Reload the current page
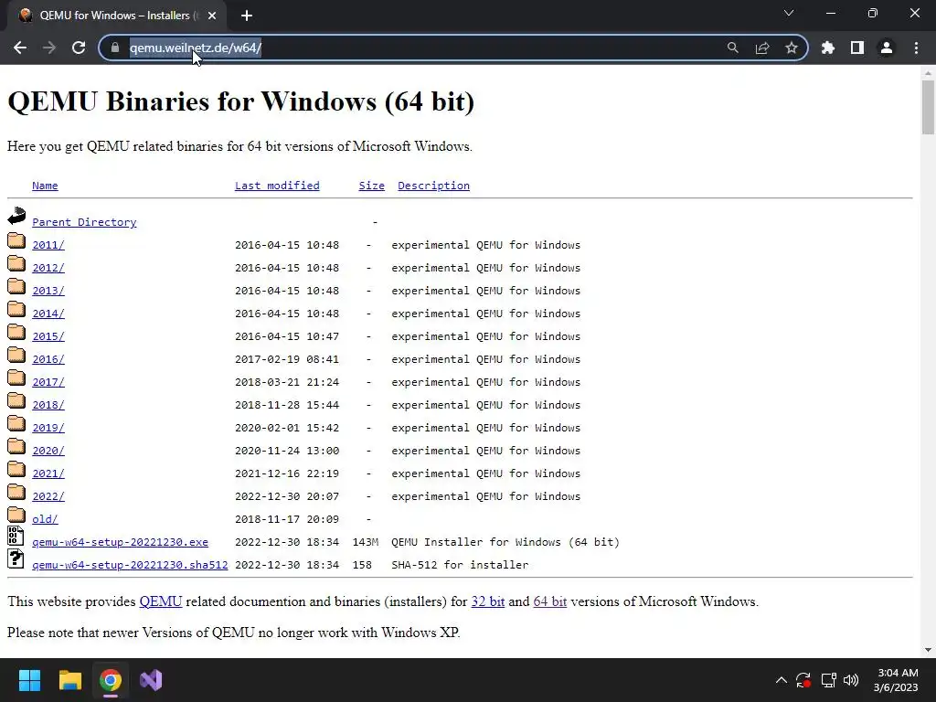 [x=79, y=48]
